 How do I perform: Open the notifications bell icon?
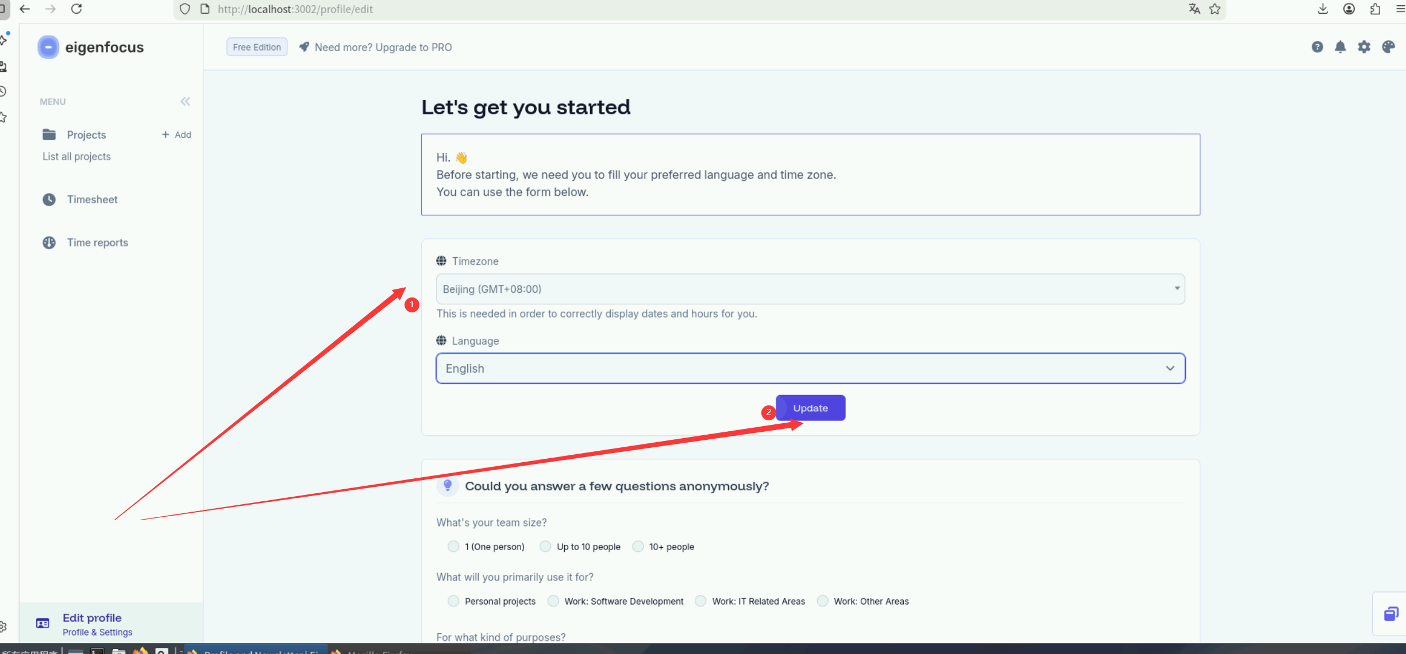click(1340, 47)
